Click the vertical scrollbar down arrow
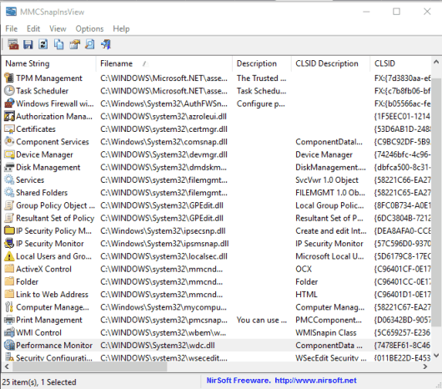Image resolution: width=442 pixels, height=389 pixels. click(x=436, y=355)
